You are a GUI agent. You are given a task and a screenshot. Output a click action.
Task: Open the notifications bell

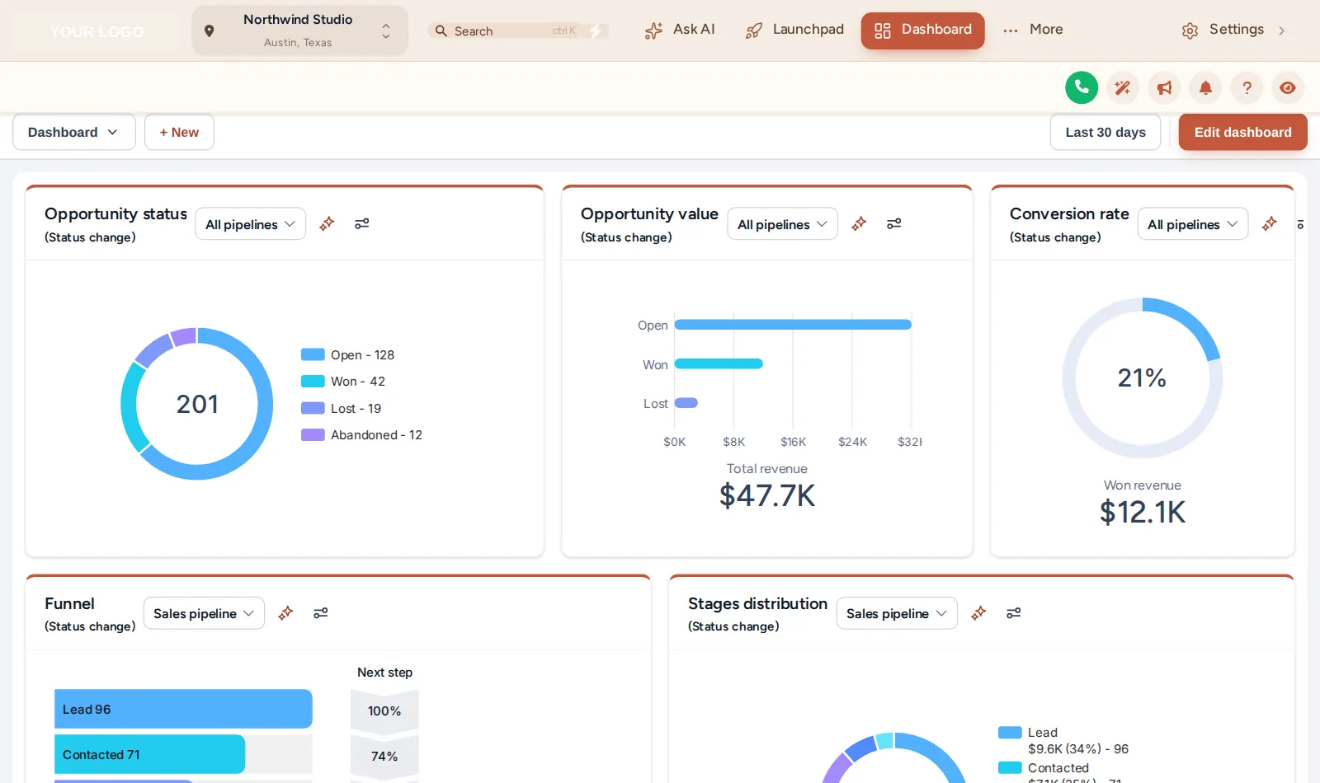1205,87
